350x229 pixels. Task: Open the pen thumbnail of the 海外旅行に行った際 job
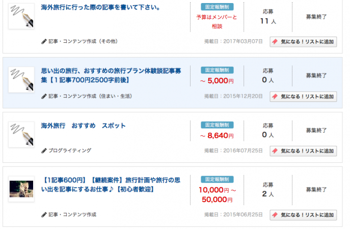(21, 16)
